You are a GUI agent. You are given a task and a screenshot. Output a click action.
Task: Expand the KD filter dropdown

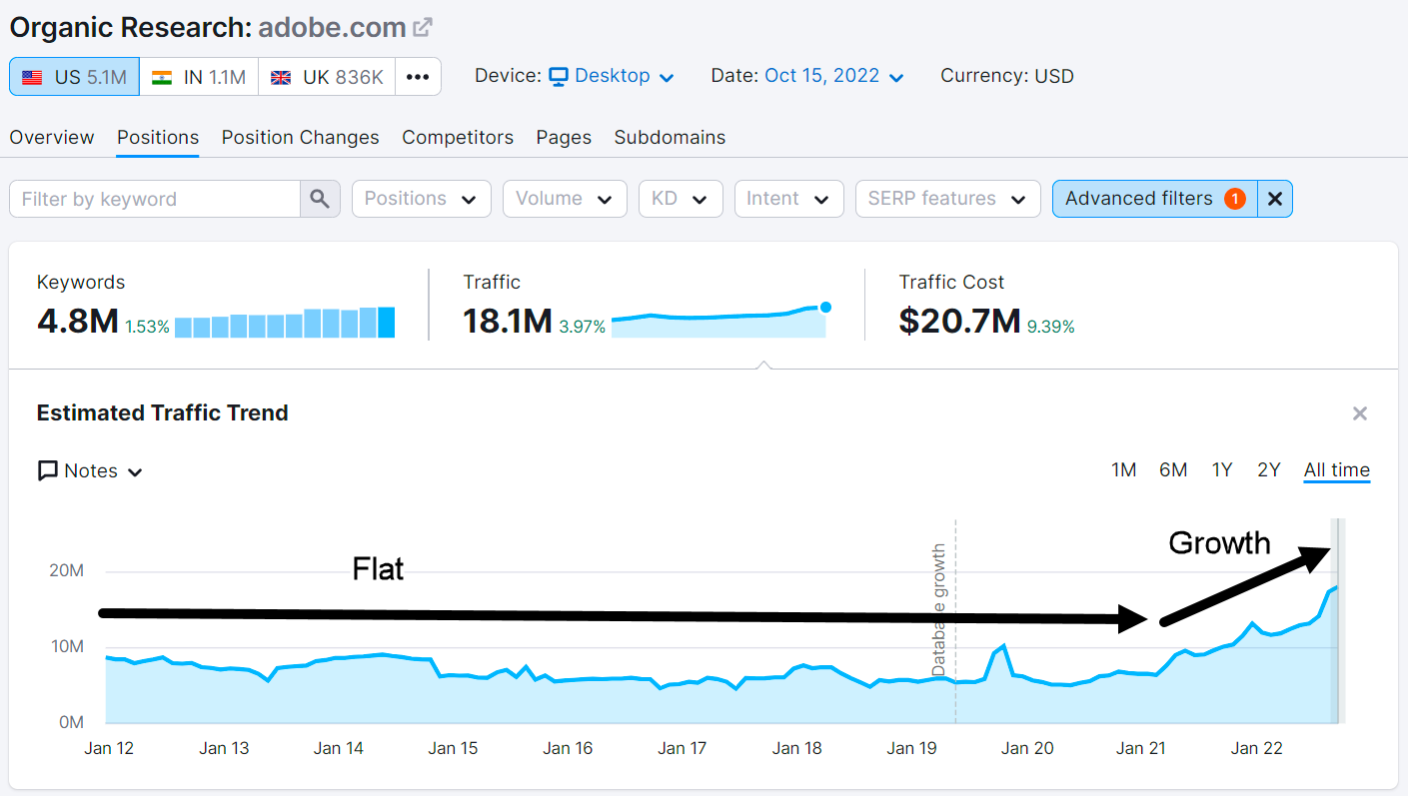pos(680,198)
